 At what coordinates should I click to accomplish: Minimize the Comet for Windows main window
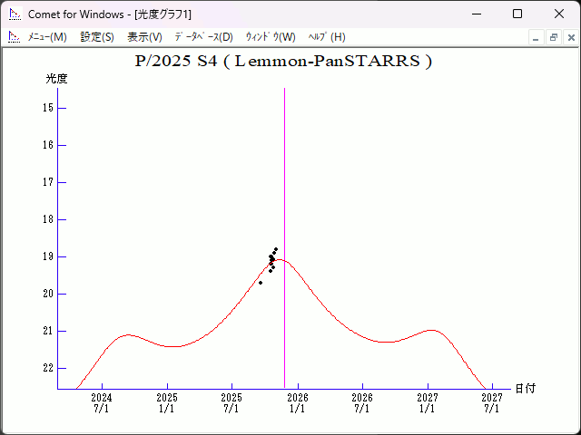pyautogui.click(x=476, y=14)
